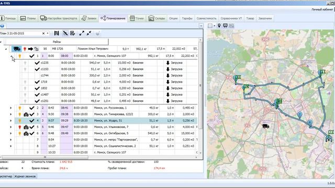This screenshot has width=335, height=188.
Task: Expand stop 7 Партизанская row
Action: (x=11, y=140)
